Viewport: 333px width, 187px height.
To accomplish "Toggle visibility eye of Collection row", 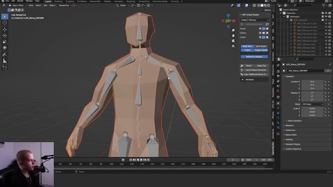I will 326,13.
